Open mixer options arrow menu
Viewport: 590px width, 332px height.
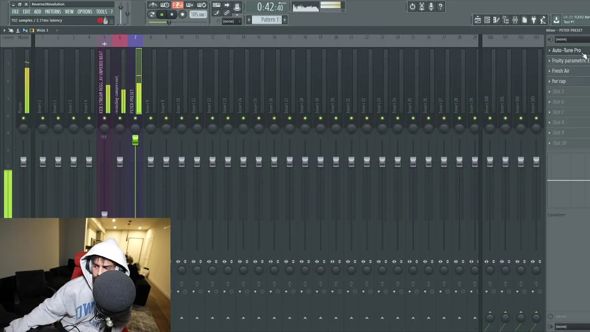click(5, 30)
